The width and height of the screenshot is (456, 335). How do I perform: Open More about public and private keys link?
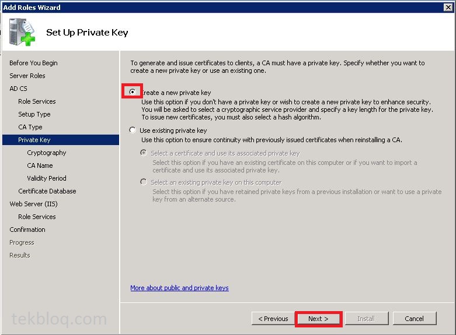(179, 288)
